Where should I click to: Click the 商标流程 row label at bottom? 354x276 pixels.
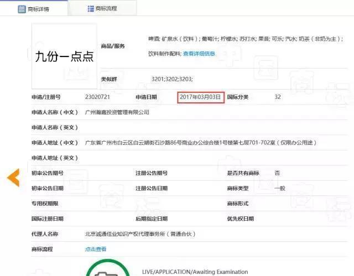[42, 249]
